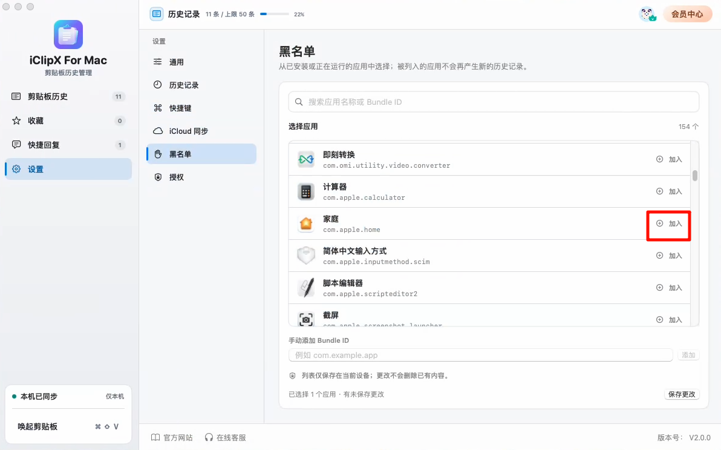Add 脚本编辑器 to the blacklist
The image size is (721, 450).
point(669,288)
